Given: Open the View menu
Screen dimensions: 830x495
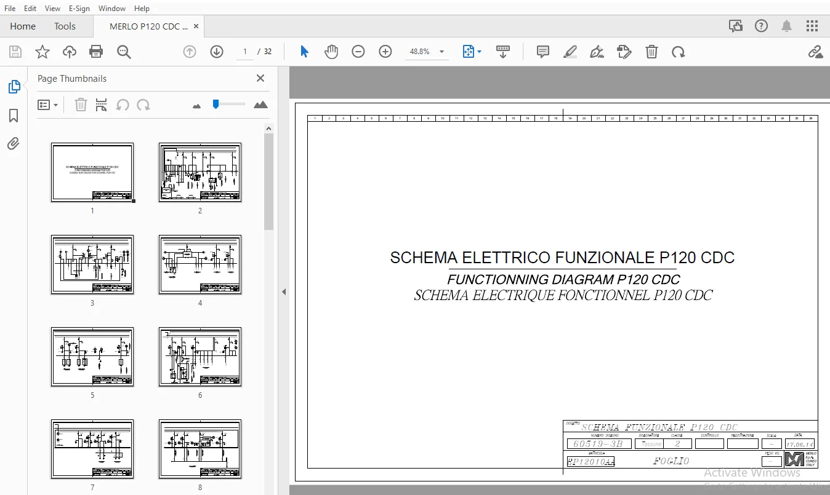Looking at the screenshot, I should [x=53, y=8].
